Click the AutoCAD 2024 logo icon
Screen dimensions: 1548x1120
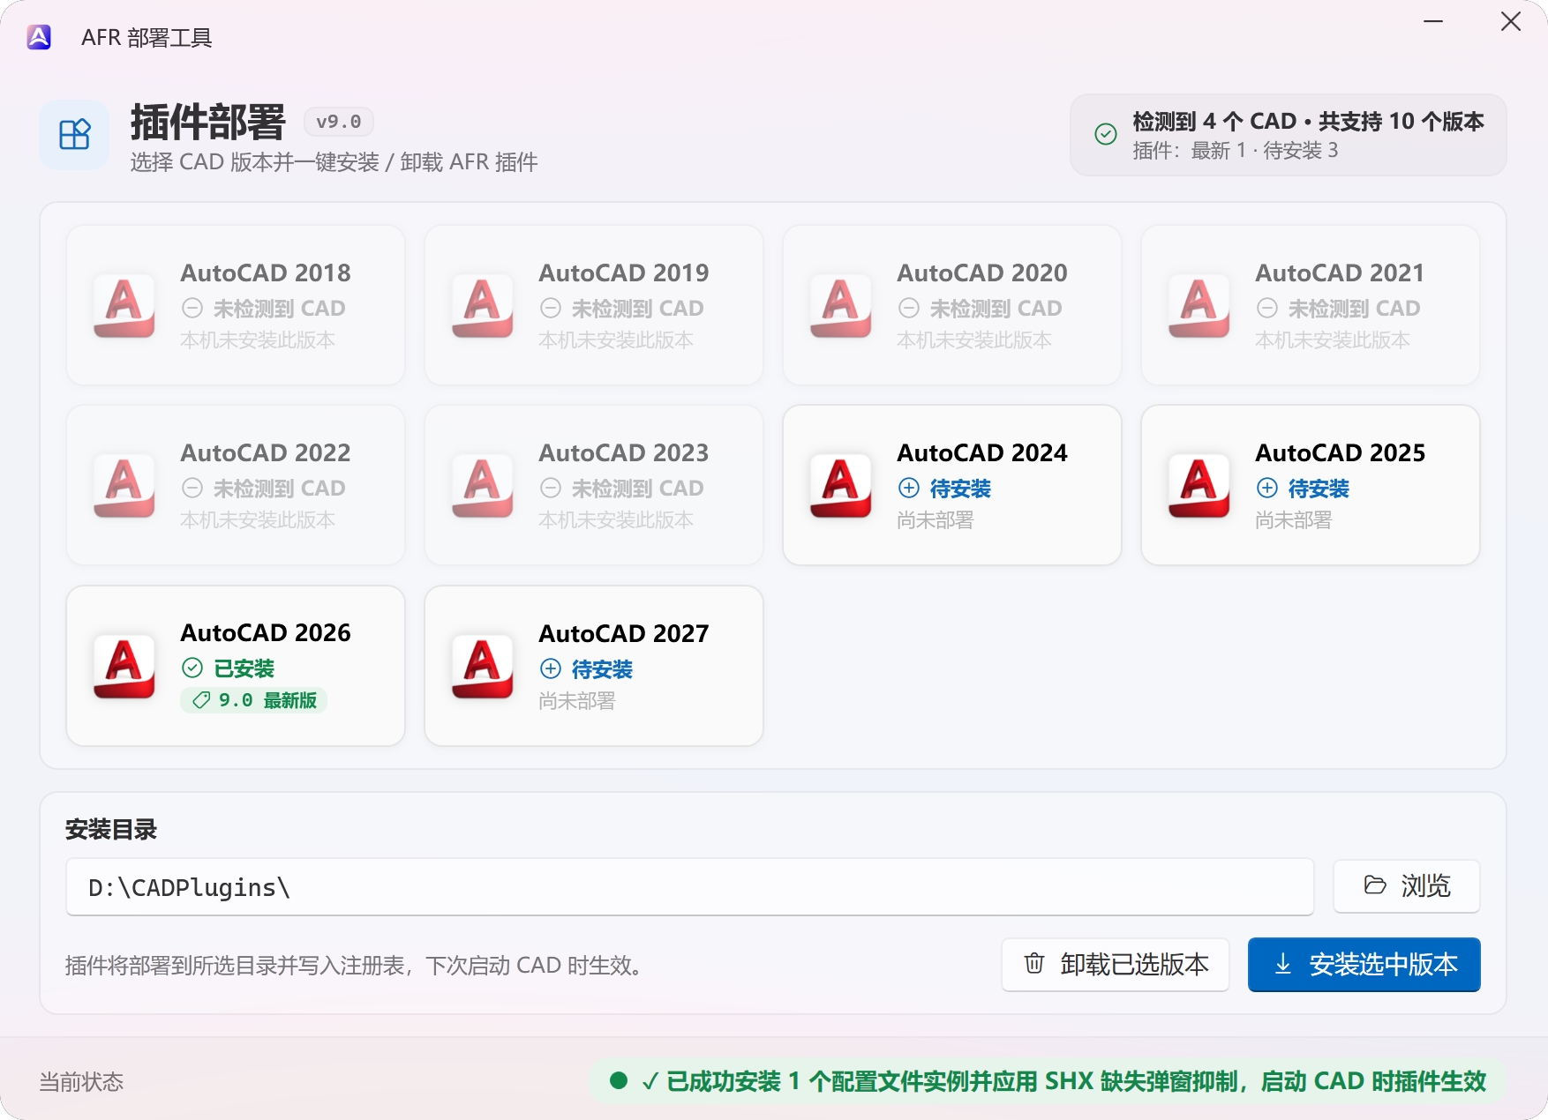(x=841, y=485)
